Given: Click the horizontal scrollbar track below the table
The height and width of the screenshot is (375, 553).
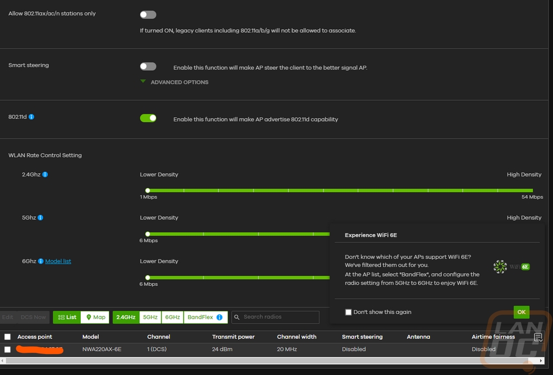Looking at the screenshot, I should [x=267, y=361].
